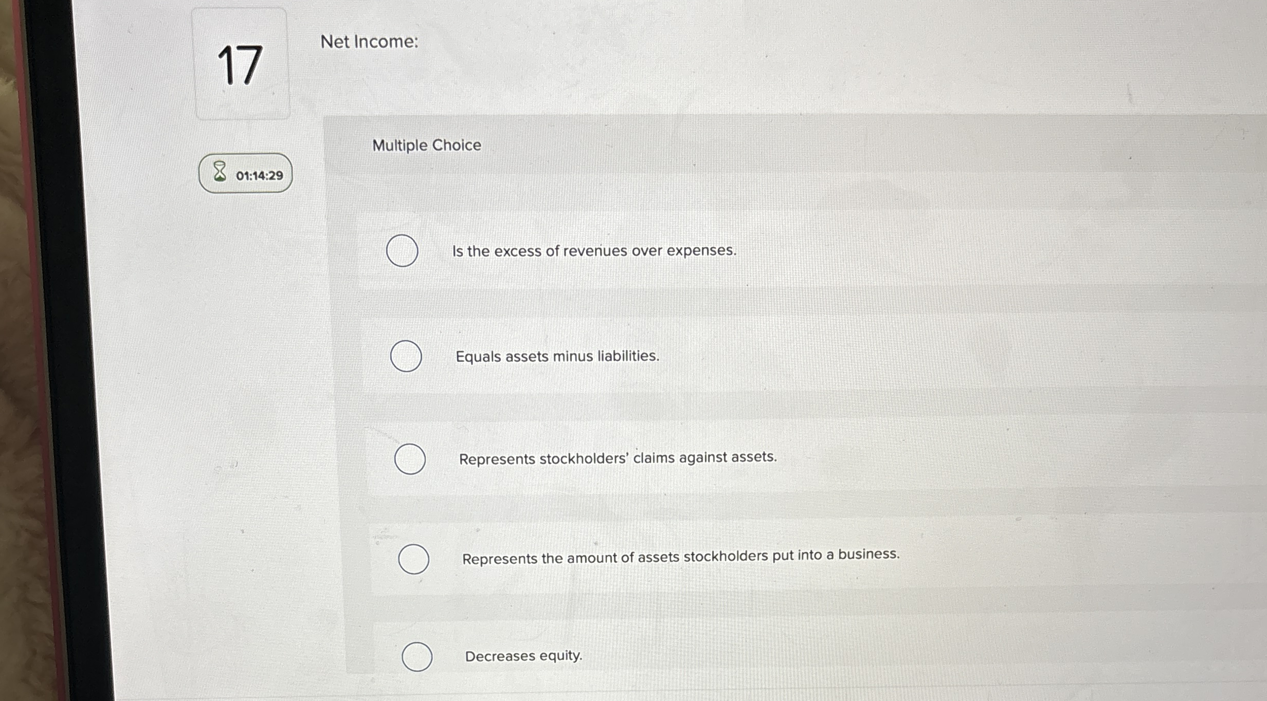Click the 'Net Income:' question text
The width and height of the screenshot is (1267, 701).
coord(369,42)
